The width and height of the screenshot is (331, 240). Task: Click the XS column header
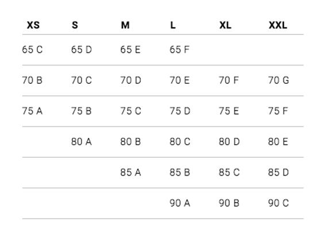33,25
